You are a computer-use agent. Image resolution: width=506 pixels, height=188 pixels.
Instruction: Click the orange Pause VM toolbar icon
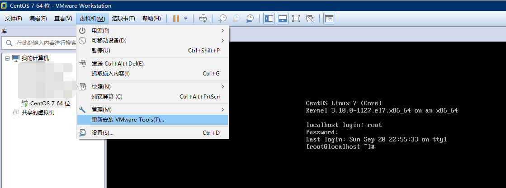(176, 19)
